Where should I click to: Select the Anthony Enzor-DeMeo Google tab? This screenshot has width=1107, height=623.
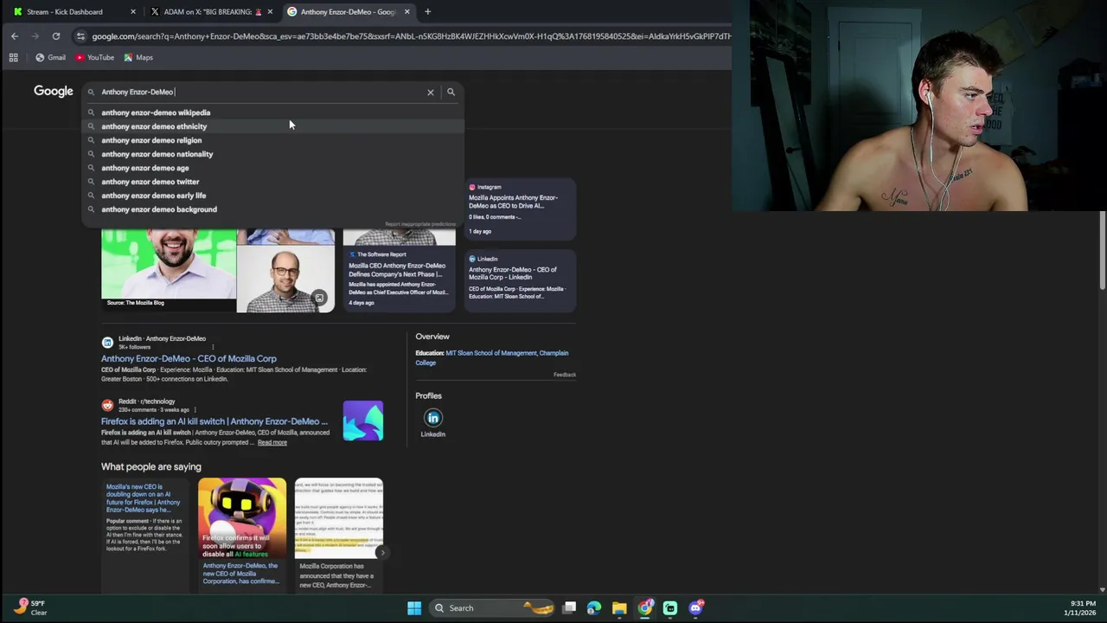click(x=349, y=11)
